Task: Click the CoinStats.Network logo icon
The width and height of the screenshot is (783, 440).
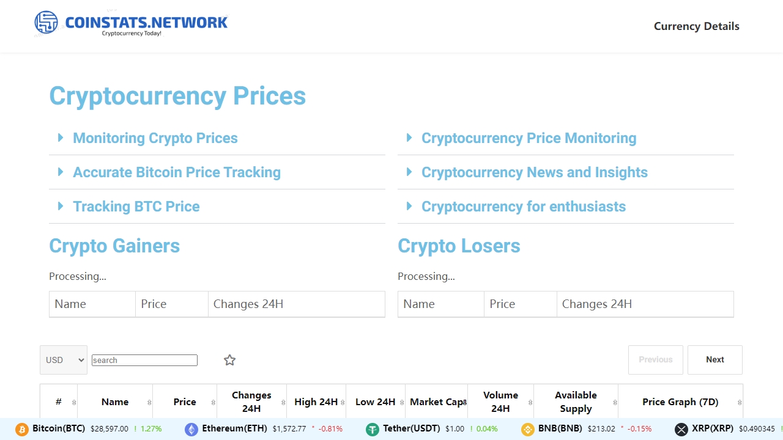Action: click(46, 23)
